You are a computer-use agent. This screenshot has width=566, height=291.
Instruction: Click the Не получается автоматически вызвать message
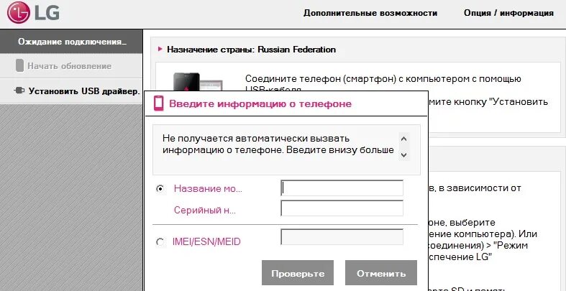coord(278,144)
